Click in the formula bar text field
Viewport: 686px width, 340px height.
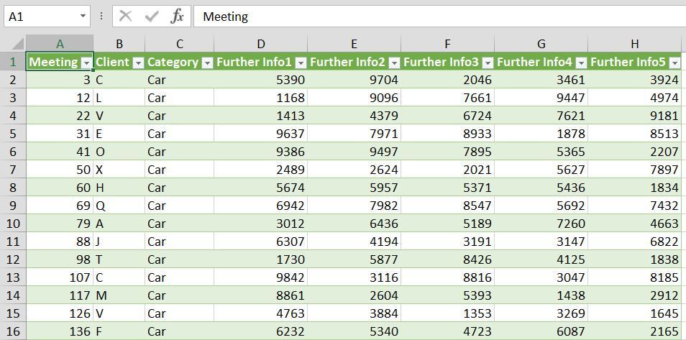[x=431, y=16]
